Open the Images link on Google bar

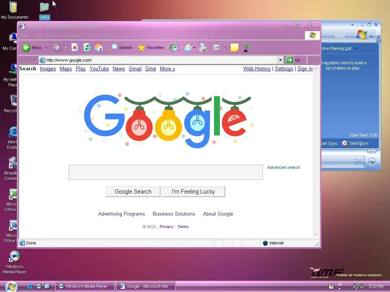pos(48,68)
